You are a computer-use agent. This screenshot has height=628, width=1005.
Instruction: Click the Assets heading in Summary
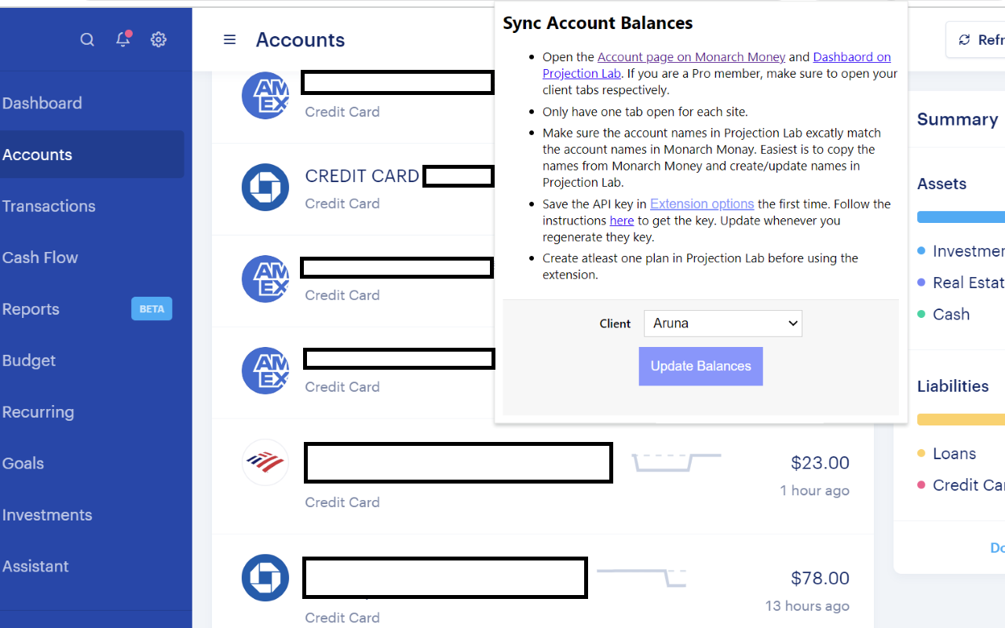pos(942,184)
